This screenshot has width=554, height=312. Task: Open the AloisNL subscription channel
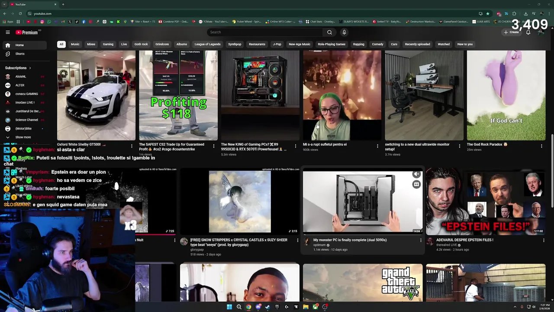point(25,77)
